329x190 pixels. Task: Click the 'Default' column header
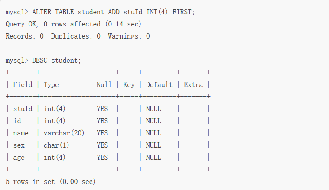click(x=159, y=84)
